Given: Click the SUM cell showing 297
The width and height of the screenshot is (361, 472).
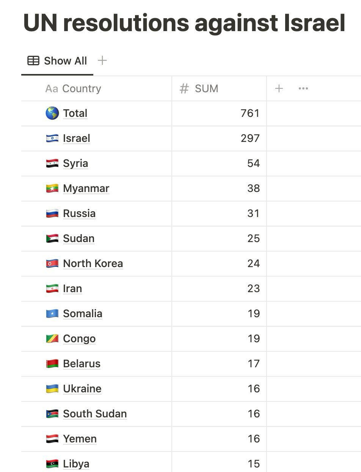Looking at the screenshot, I should (x=219, y=138).
